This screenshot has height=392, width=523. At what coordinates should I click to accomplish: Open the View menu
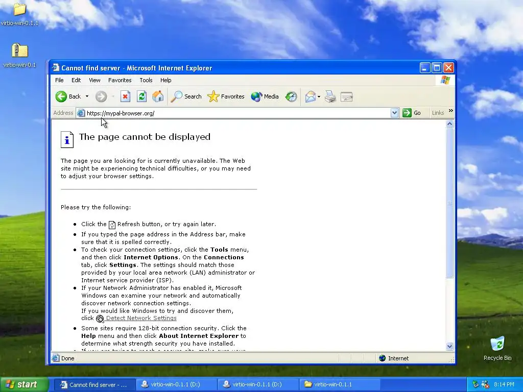(94, 80)
